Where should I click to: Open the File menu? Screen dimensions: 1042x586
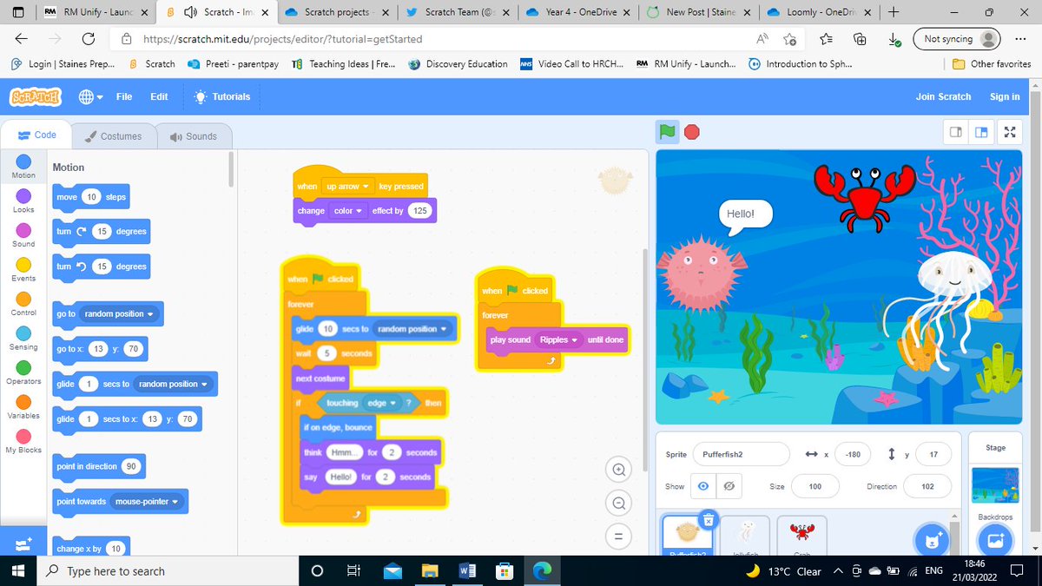point(124,96)
